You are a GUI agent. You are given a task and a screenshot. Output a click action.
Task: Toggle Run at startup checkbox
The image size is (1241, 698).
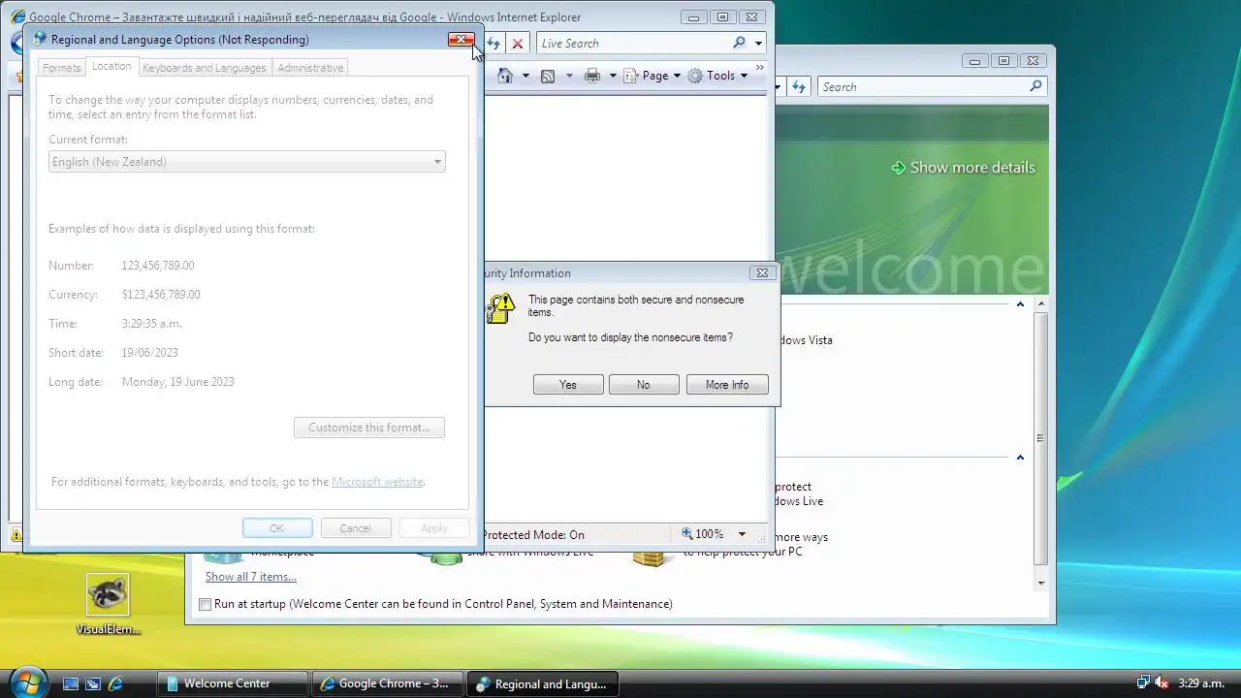click(205, 604)
